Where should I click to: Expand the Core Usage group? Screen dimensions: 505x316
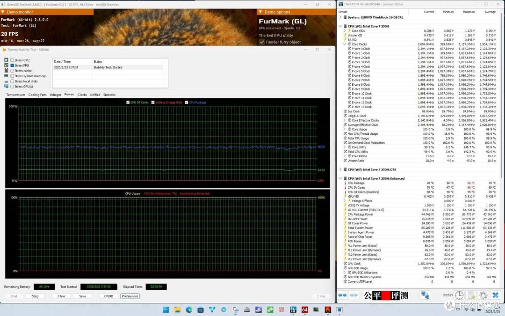(345, 129)
